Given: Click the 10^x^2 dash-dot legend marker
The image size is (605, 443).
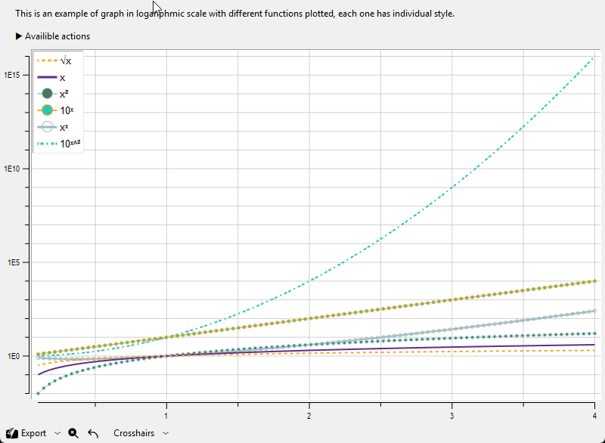Looking at the screenshot, I should point(47,144).
